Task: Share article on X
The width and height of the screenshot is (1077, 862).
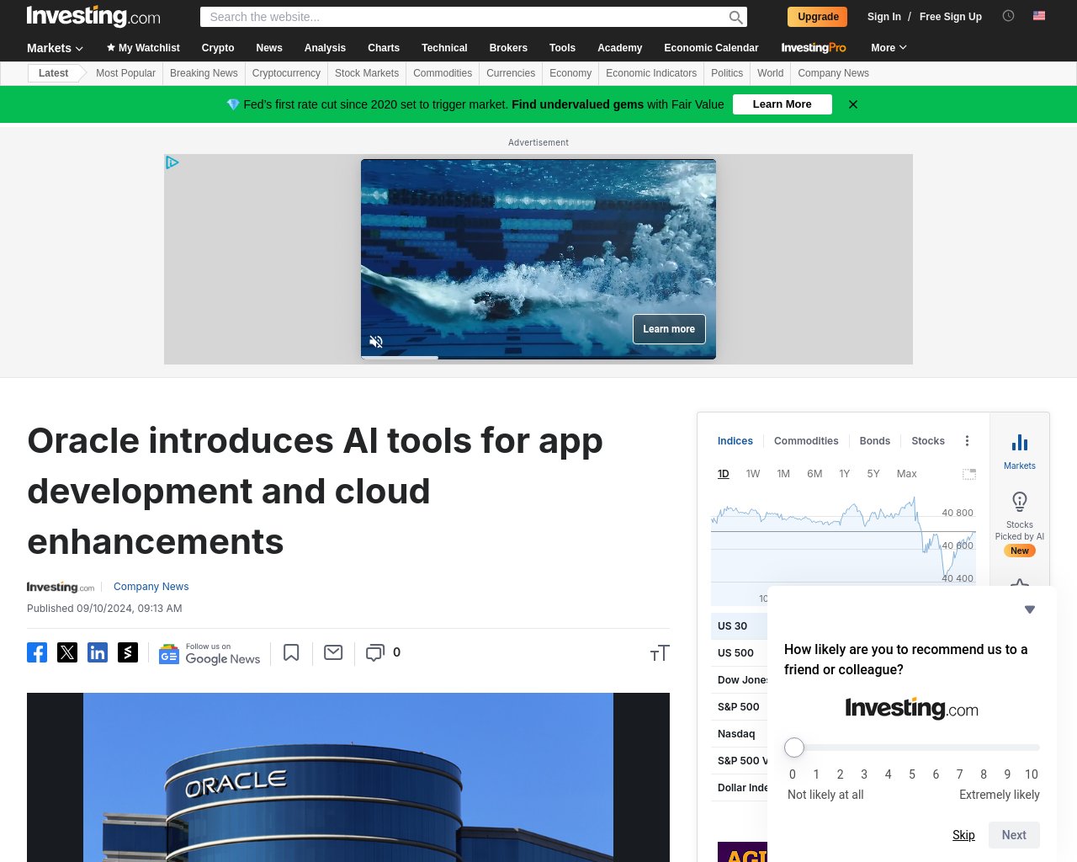Action: (x=67, y=652)
